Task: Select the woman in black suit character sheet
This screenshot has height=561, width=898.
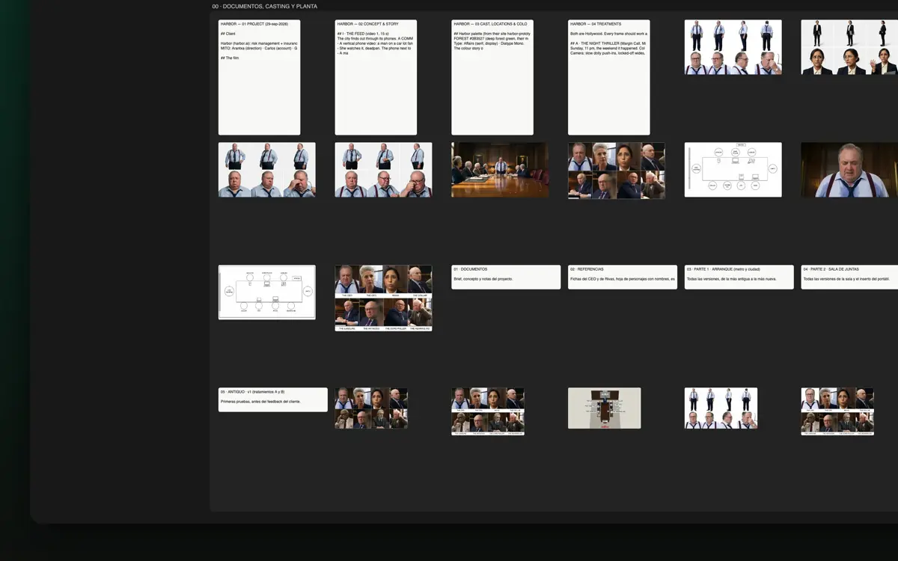Action: 849,47
